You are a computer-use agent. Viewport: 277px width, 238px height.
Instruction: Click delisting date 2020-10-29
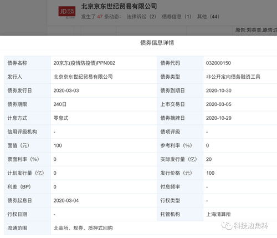(x=219, y=118)
